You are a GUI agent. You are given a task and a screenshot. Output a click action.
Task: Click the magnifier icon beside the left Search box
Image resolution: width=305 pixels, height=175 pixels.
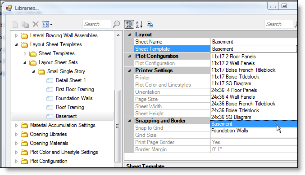tap(117, 24)
